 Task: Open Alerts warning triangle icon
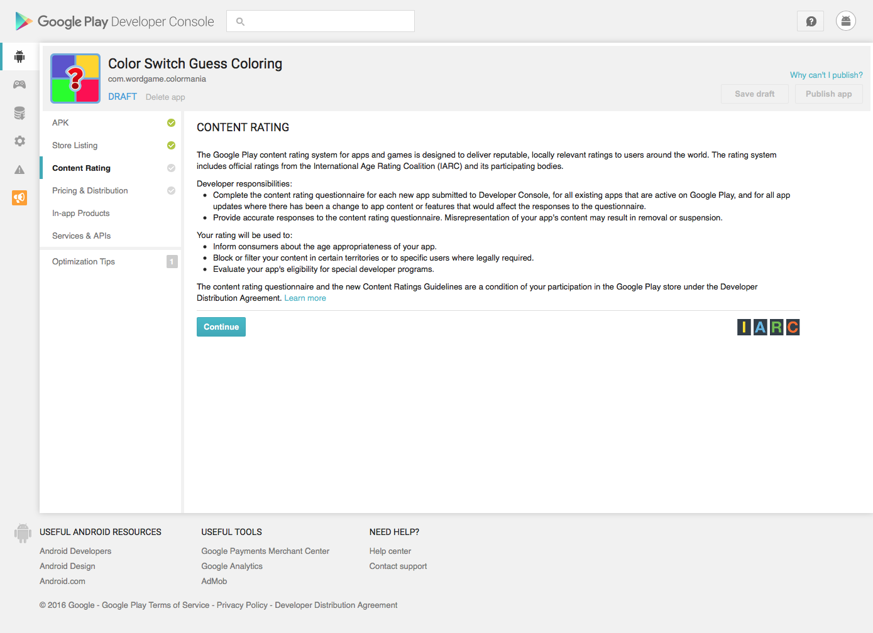[x=19, y=170]
